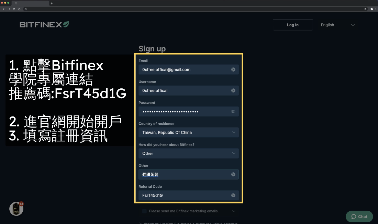Click into the Email input field

189,70
